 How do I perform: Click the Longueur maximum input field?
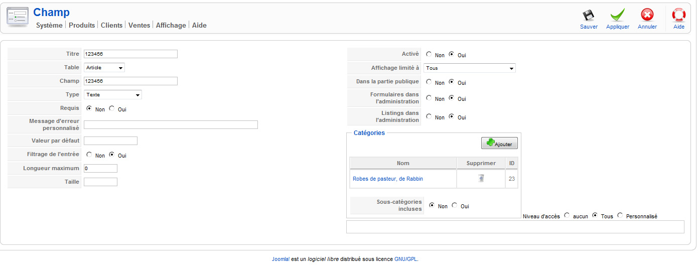pyautogui.click(x=100, y=168)
